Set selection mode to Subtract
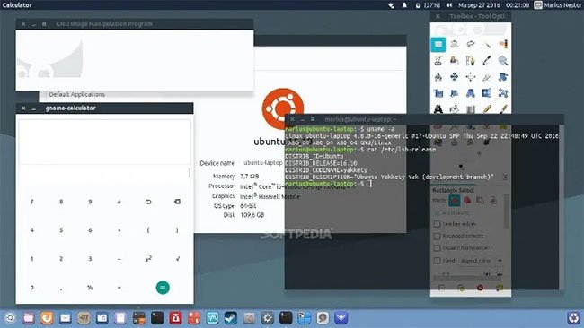This screenshot has height=328, width=584. 480,201
